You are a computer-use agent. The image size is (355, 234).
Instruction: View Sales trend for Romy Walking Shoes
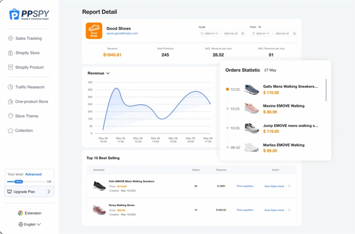point(274,210)
